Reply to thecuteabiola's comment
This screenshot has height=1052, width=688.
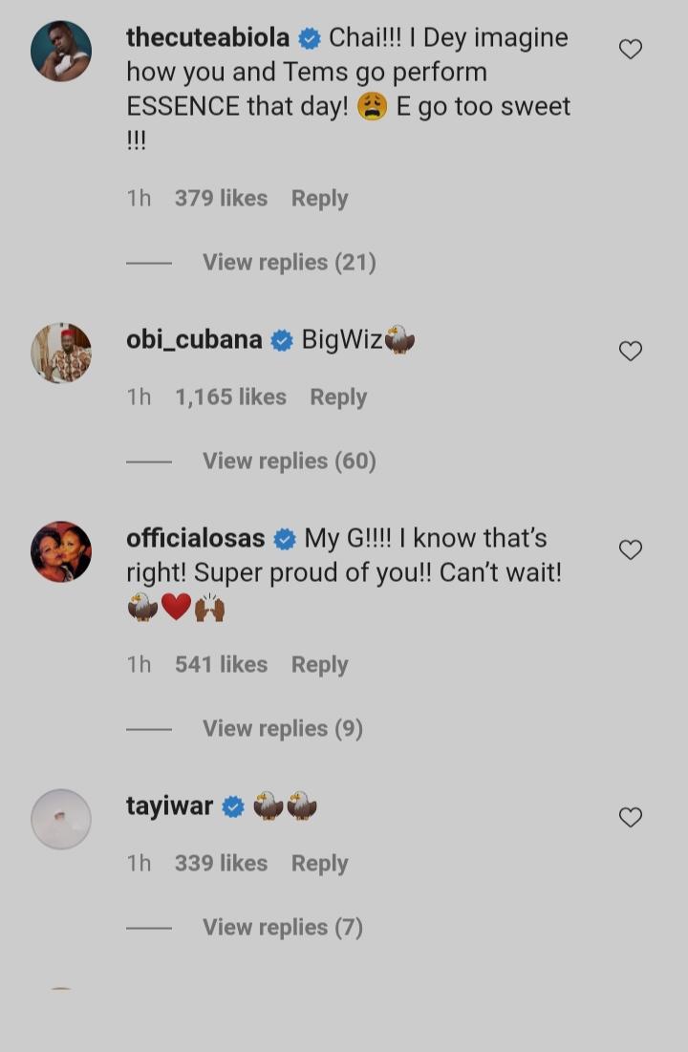pyautogui.click(x=319, y=198)
